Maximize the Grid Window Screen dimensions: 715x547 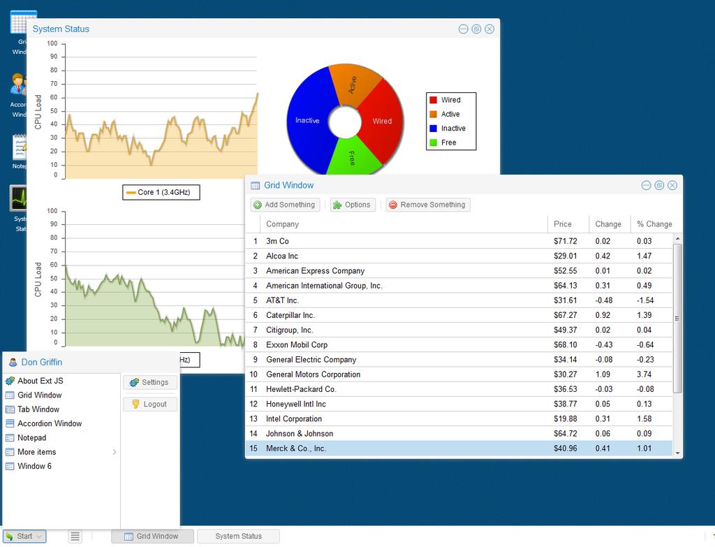click(x=659, y=185)
